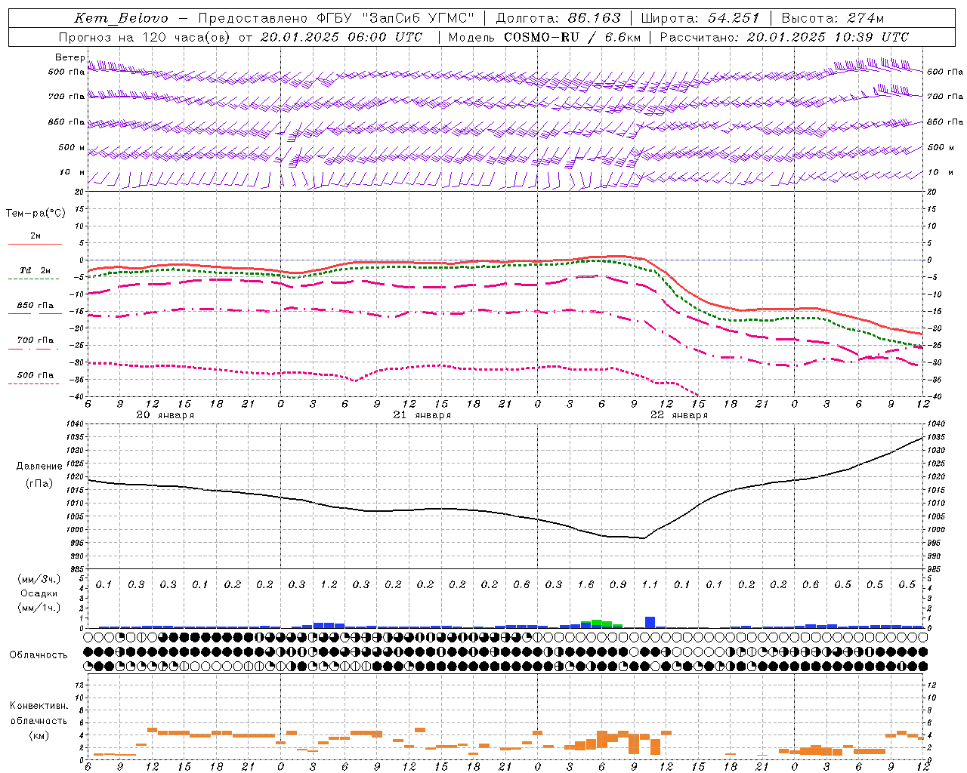Select the latitude value 54.251
The image size is (967, 773).
pos(733,18)
